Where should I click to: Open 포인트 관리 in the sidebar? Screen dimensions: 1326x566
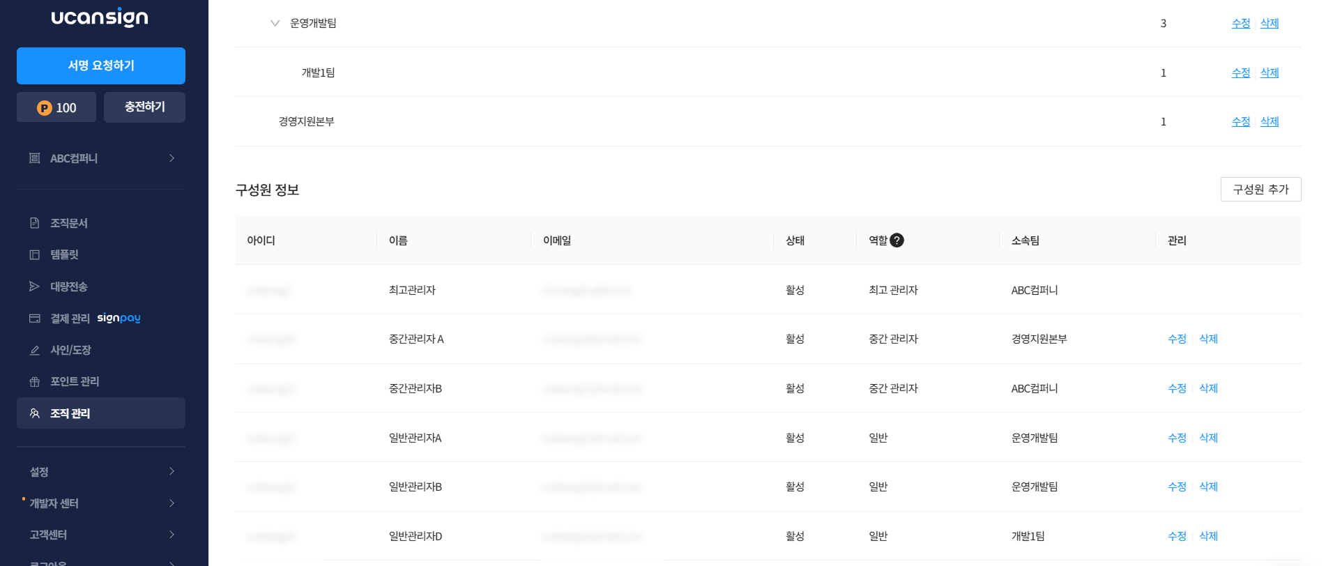click(x=101, y=381)
